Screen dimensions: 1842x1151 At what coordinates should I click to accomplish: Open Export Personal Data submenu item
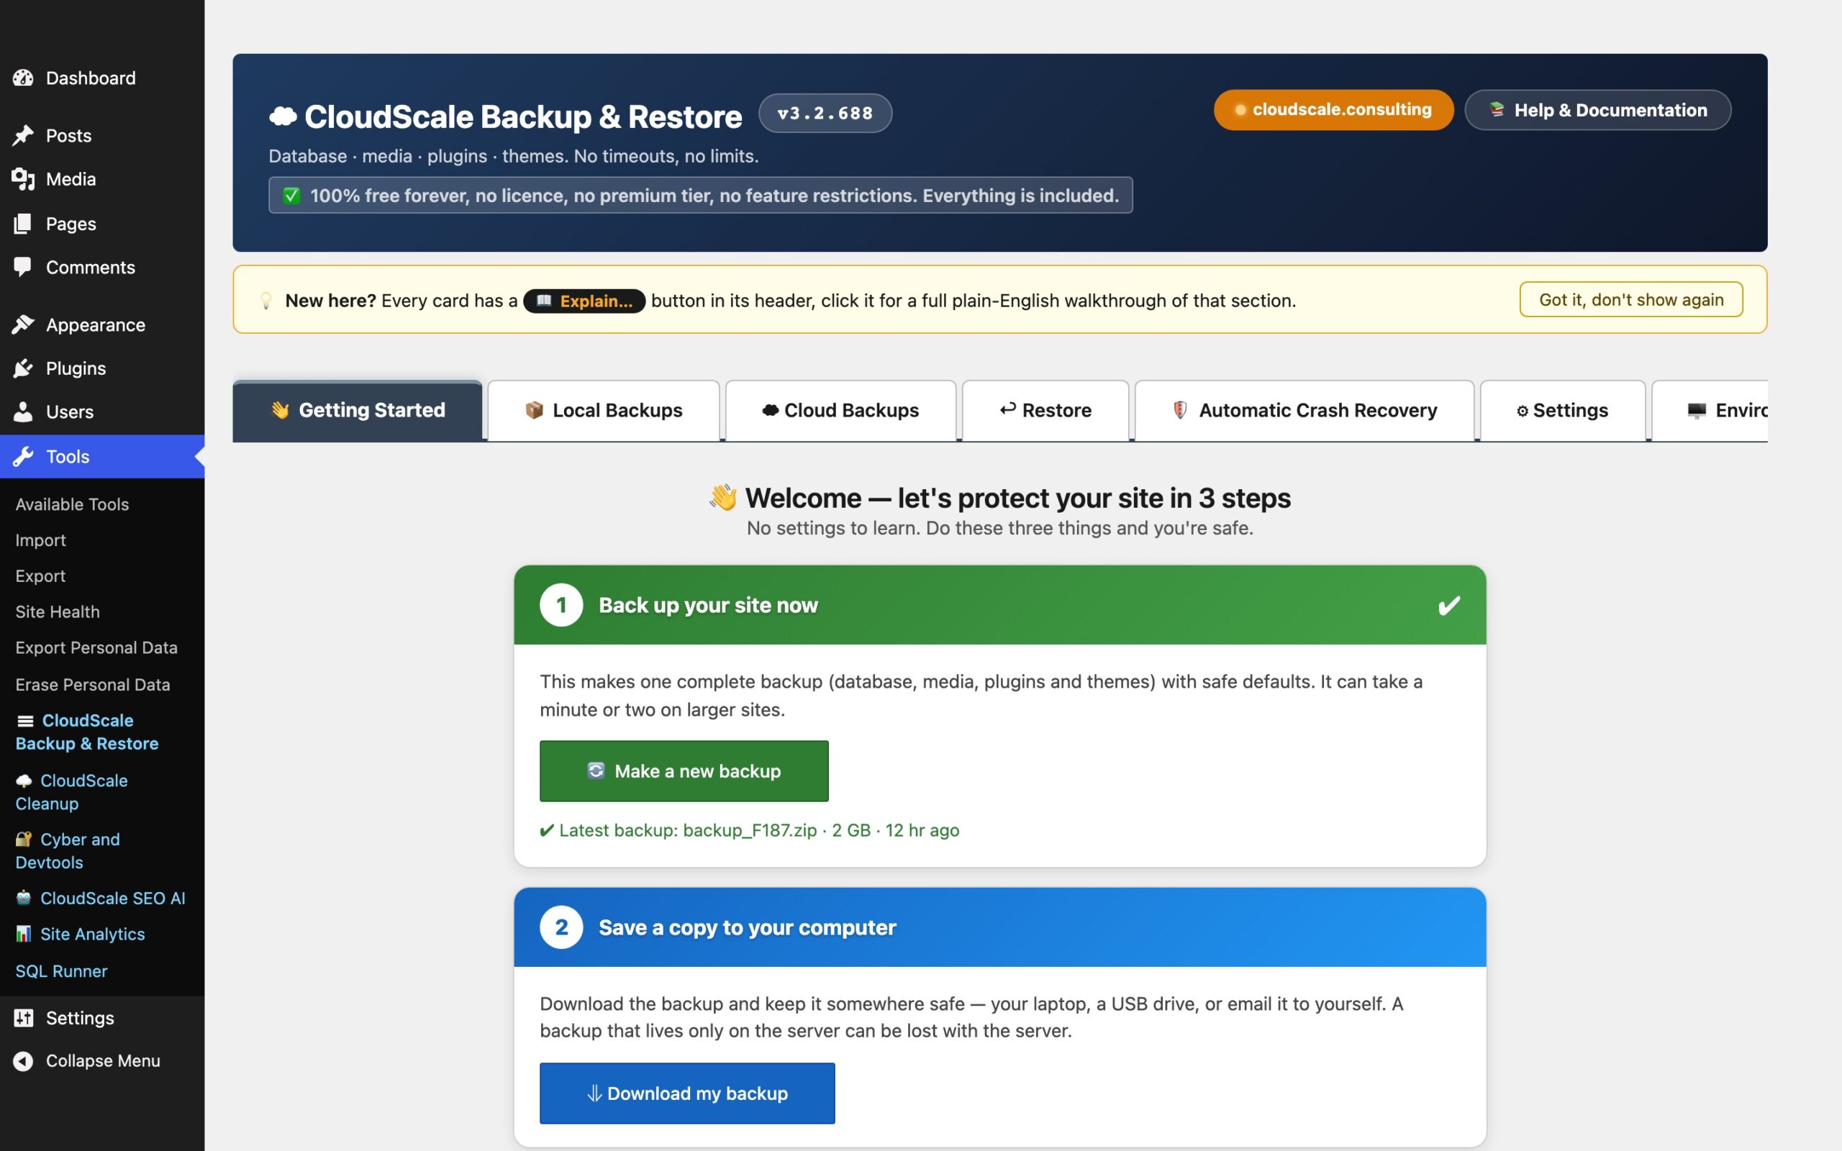pos(96,647)
